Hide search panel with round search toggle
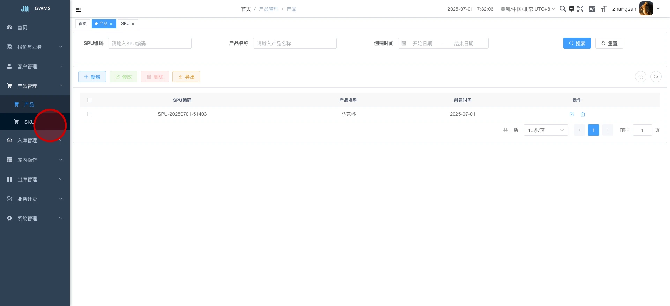The width and height of the screenshot is (670, 306). [641, 77]
